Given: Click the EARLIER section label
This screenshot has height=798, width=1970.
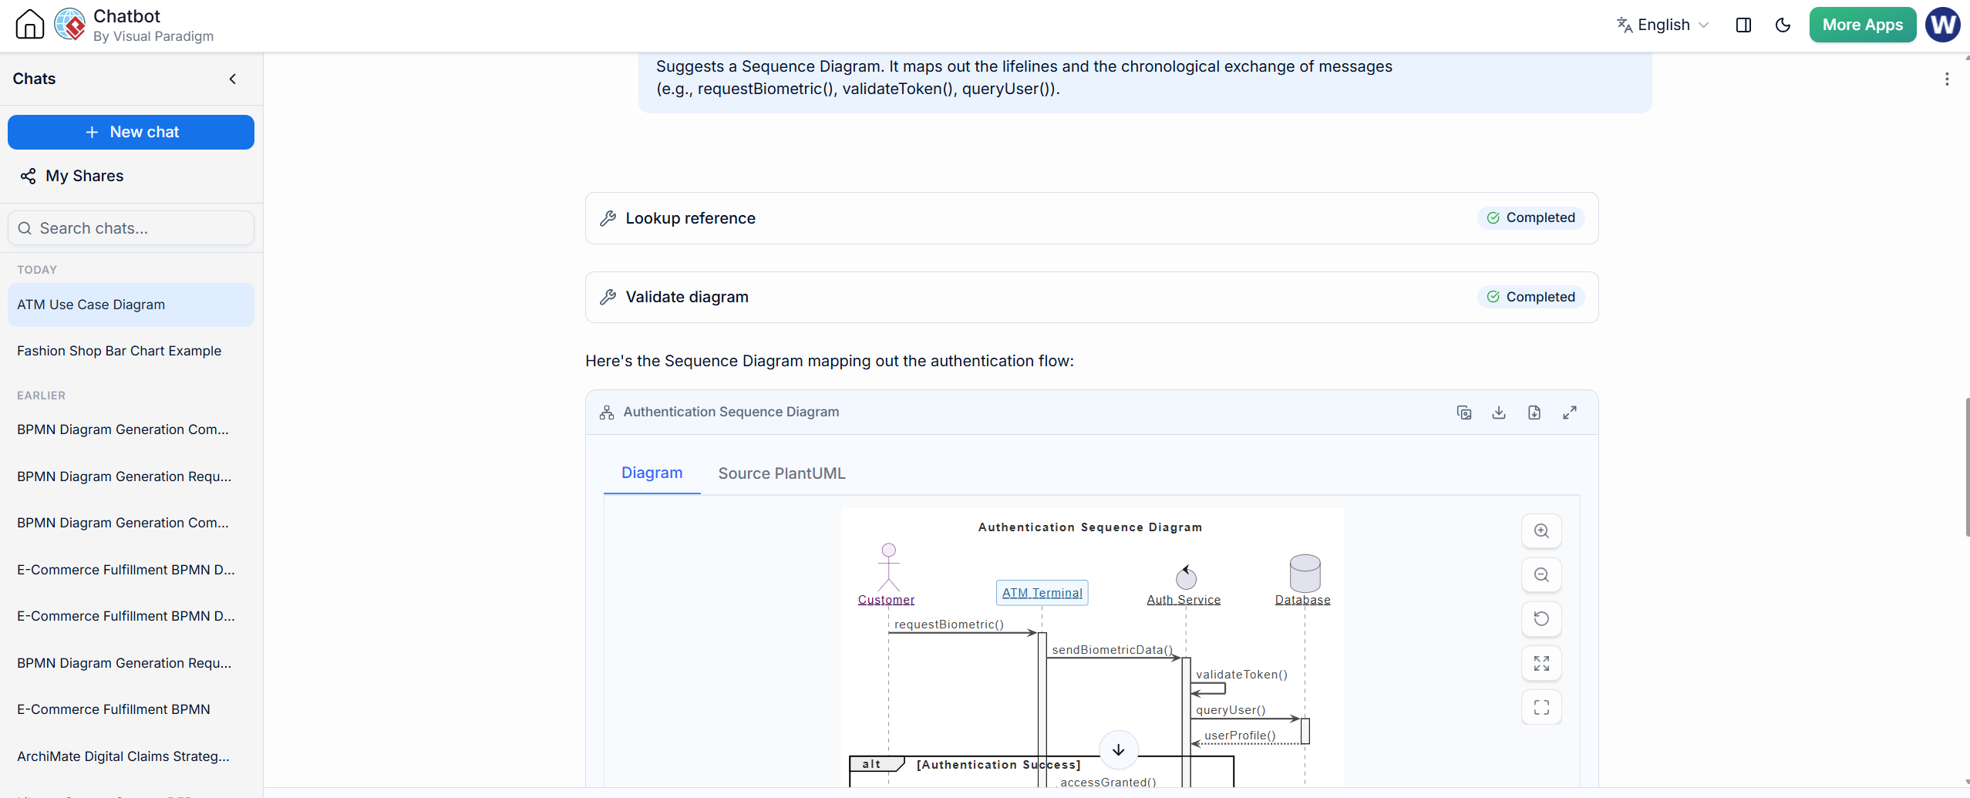Looking at the screenshot, I should [41, 396].
